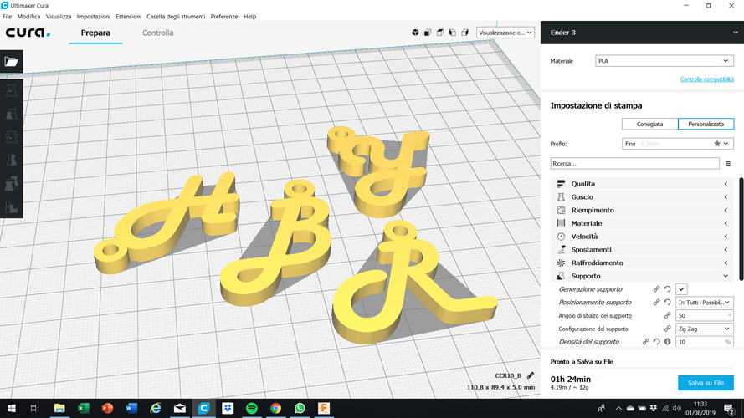Viewport: 744px width, 418px height.
Task: Open the Materiale PLA dropdown
Action: [664, 61]
